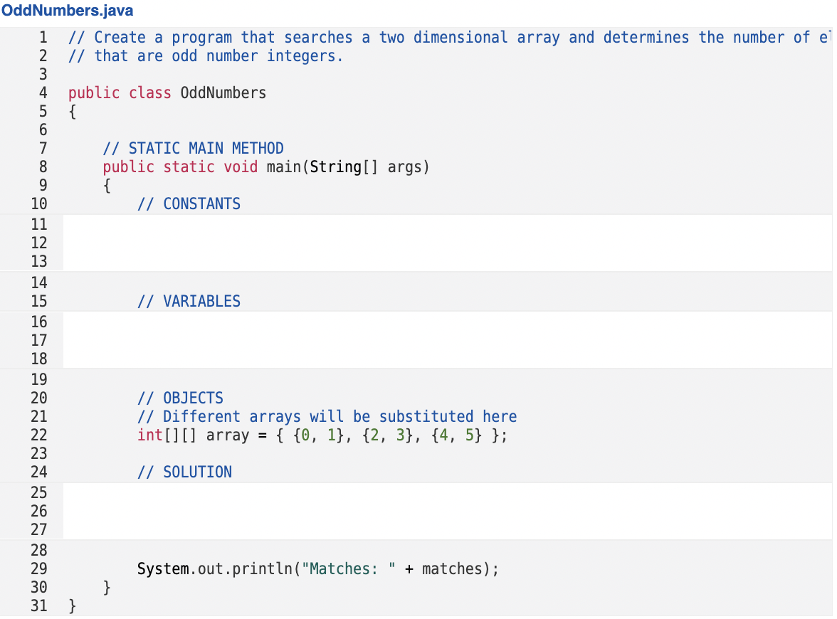837x619 pixels.
Task: Click line number 22 beside the array declaration
Action: point(39,435)
